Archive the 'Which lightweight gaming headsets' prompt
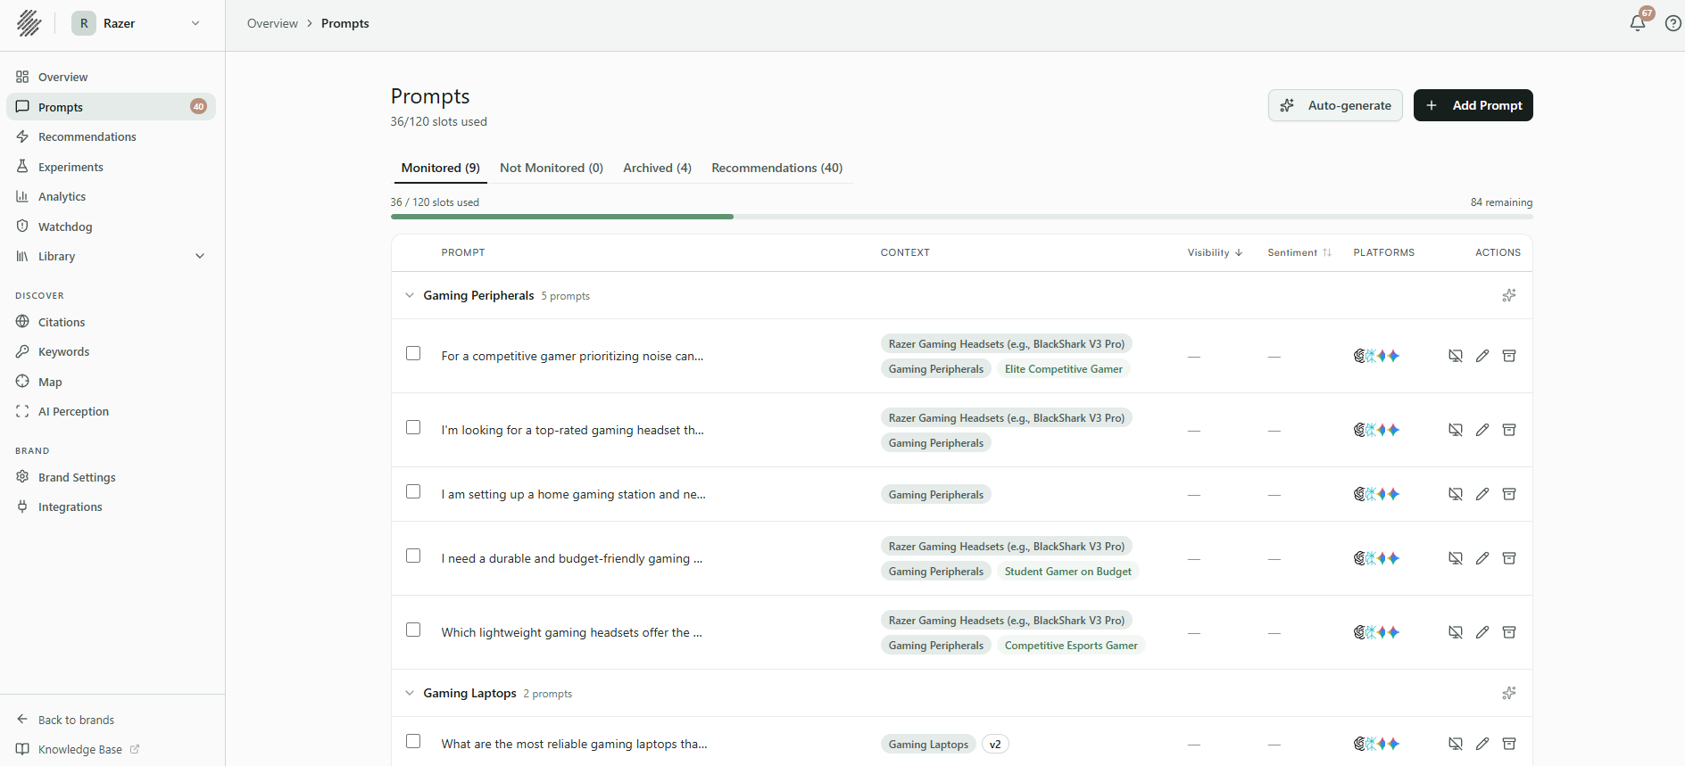The height and width of the screenshot is (766, 1685). click(x=1508, y=632)
